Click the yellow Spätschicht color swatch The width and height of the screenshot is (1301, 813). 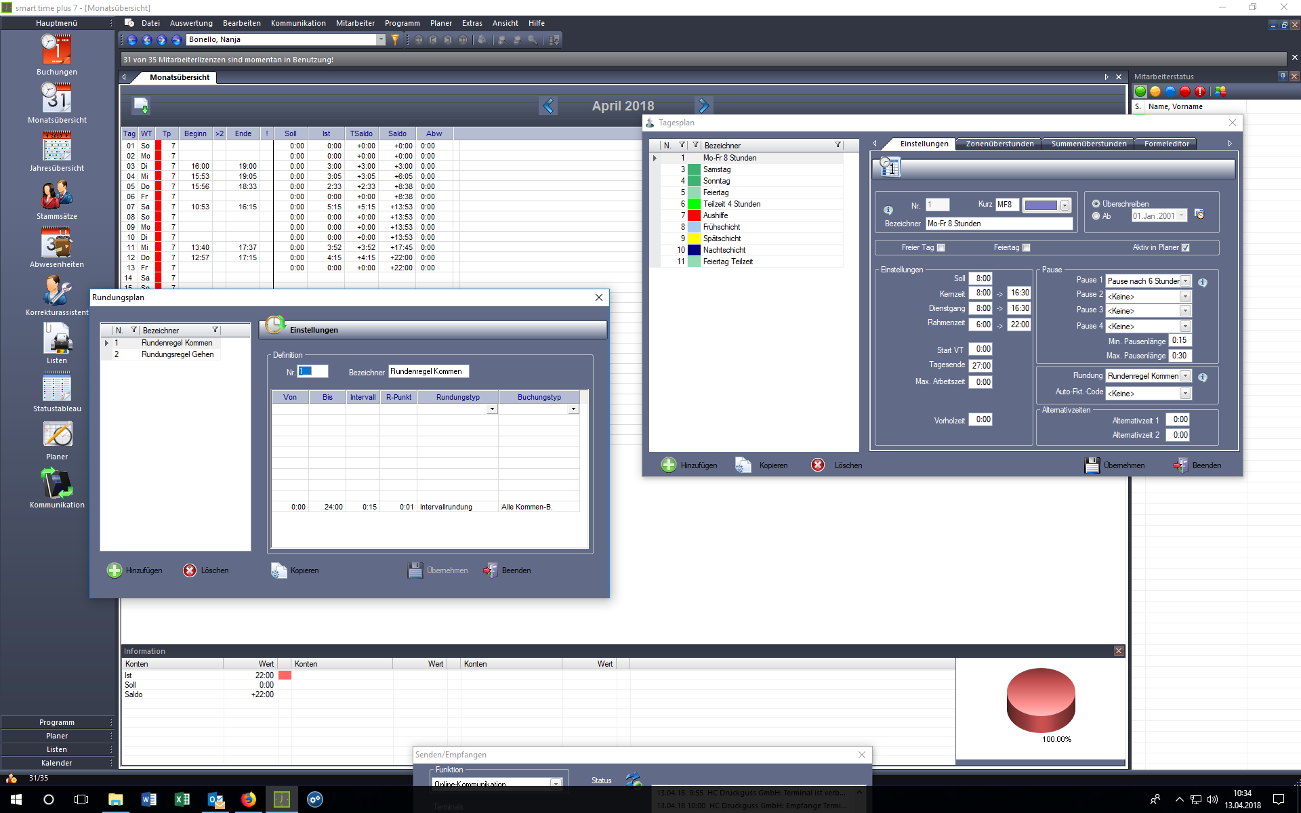point(694,238)
